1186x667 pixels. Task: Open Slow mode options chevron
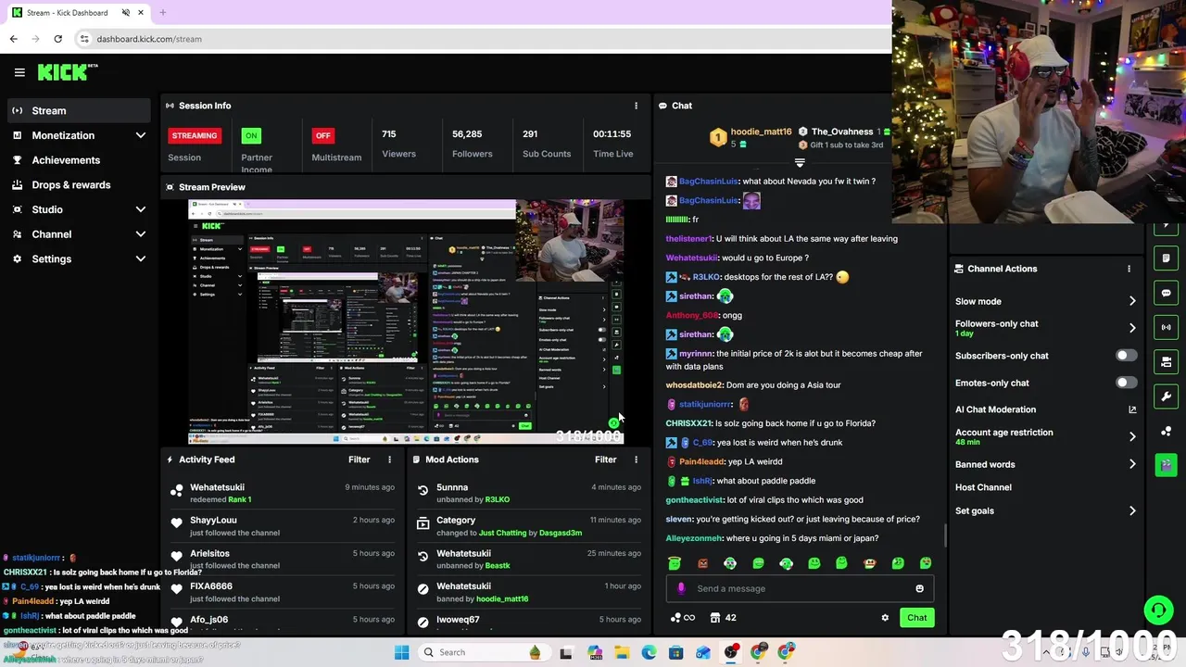(x=1132, y=301)
